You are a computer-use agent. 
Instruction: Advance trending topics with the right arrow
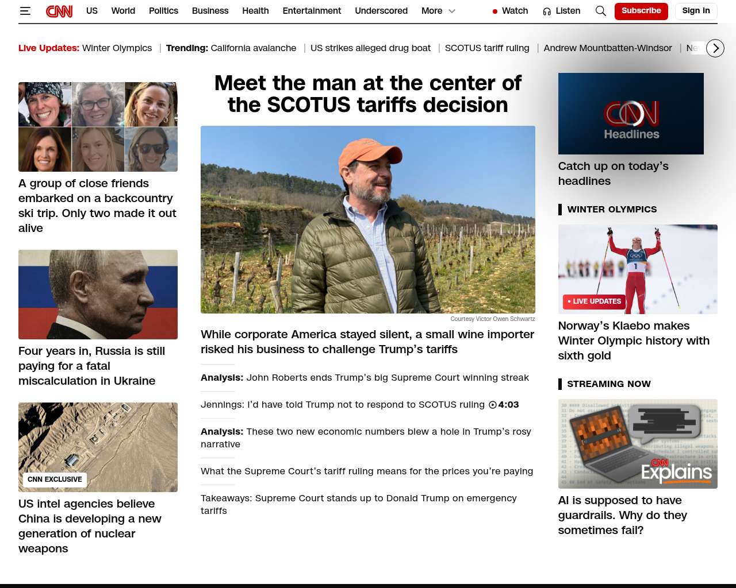coord(715,48)
